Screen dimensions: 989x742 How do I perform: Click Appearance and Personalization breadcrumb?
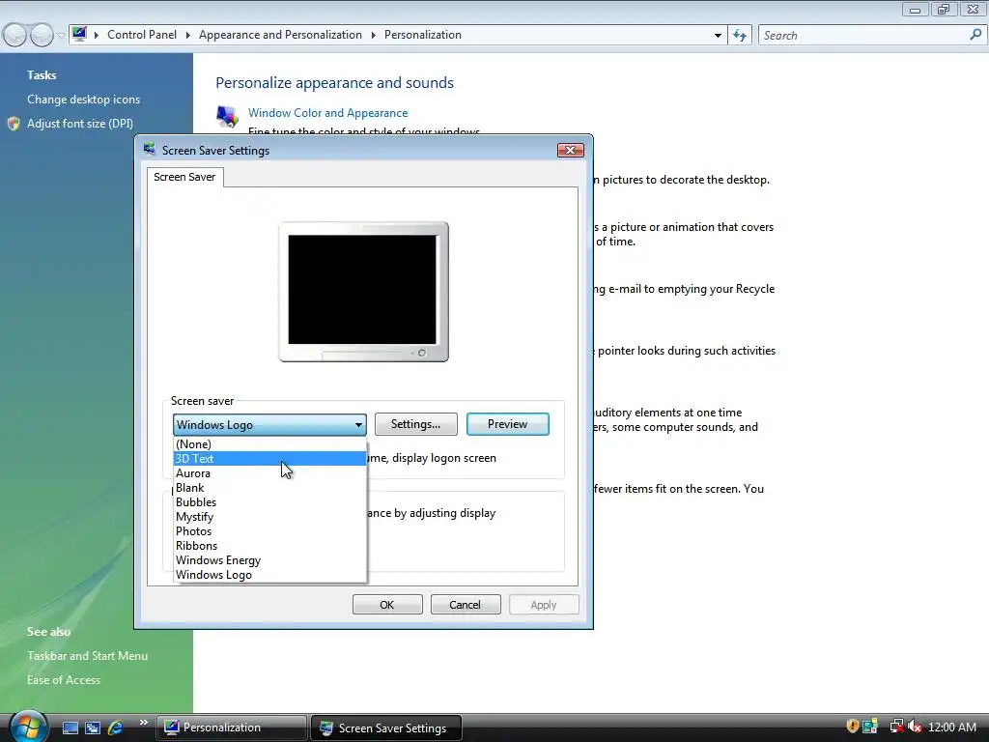281,35
